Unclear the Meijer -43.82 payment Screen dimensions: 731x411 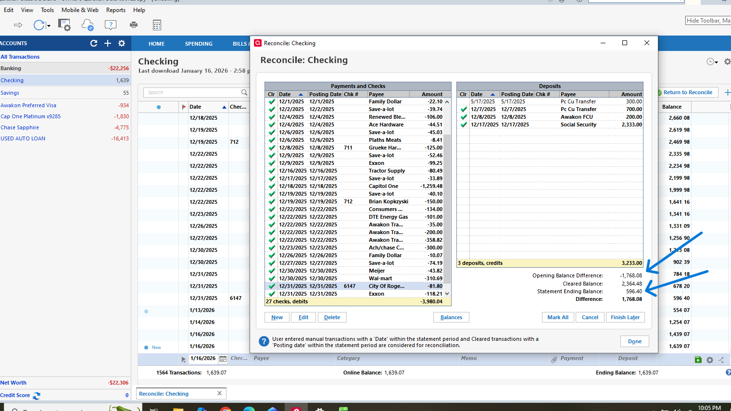272,271
